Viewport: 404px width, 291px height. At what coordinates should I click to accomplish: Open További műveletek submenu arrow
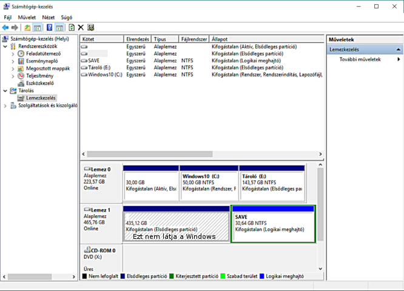point(399,59)
